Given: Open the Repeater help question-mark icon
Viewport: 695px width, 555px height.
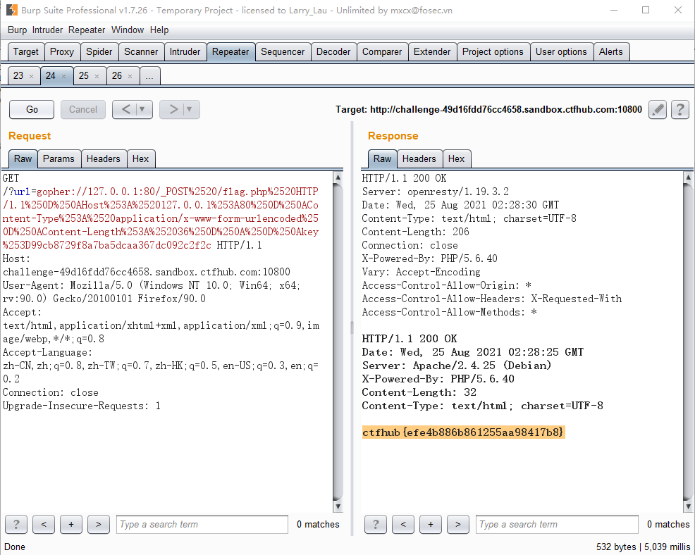Looking at the screenshot, I should click(680, 109).
